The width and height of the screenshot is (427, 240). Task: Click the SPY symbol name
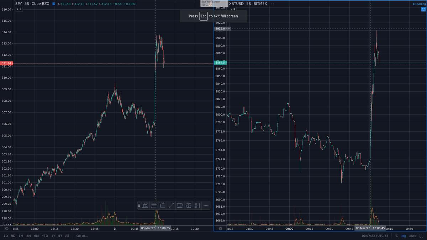coord(19,4)
